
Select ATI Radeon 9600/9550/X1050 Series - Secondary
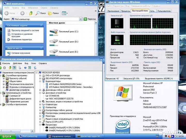click(x=71, y=87)
